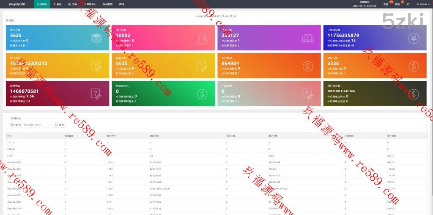
Task: Click the dollar icon on 提现人数 card
Action: (x=414, y=66)
